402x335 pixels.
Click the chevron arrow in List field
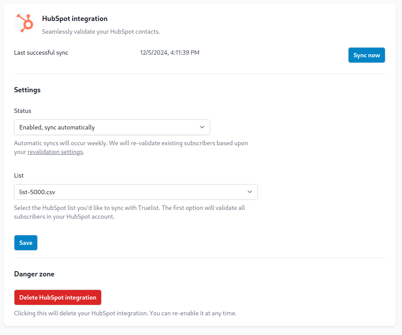(x=250, y=192)
